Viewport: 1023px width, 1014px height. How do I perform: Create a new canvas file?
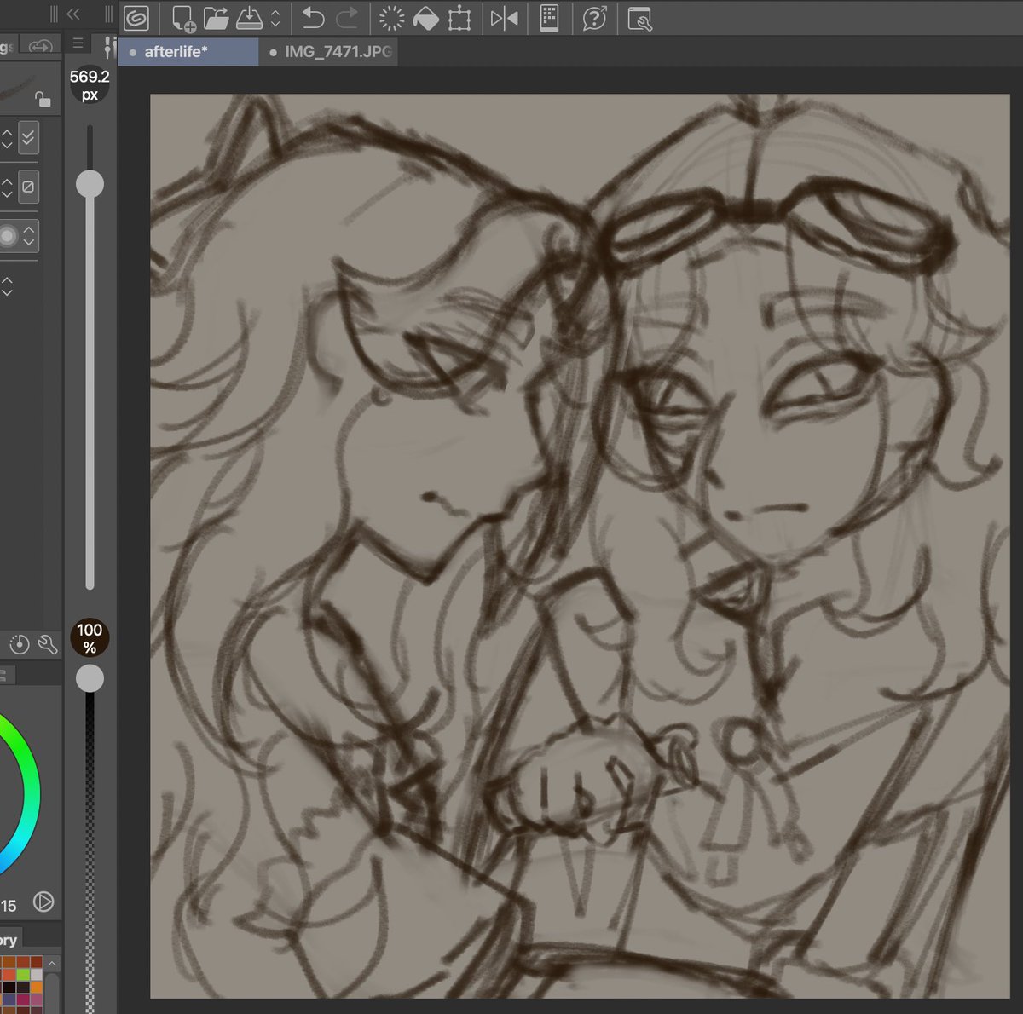click(183, 18)
